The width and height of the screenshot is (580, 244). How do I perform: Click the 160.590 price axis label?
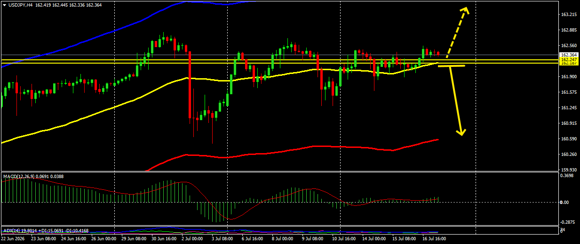568,139
